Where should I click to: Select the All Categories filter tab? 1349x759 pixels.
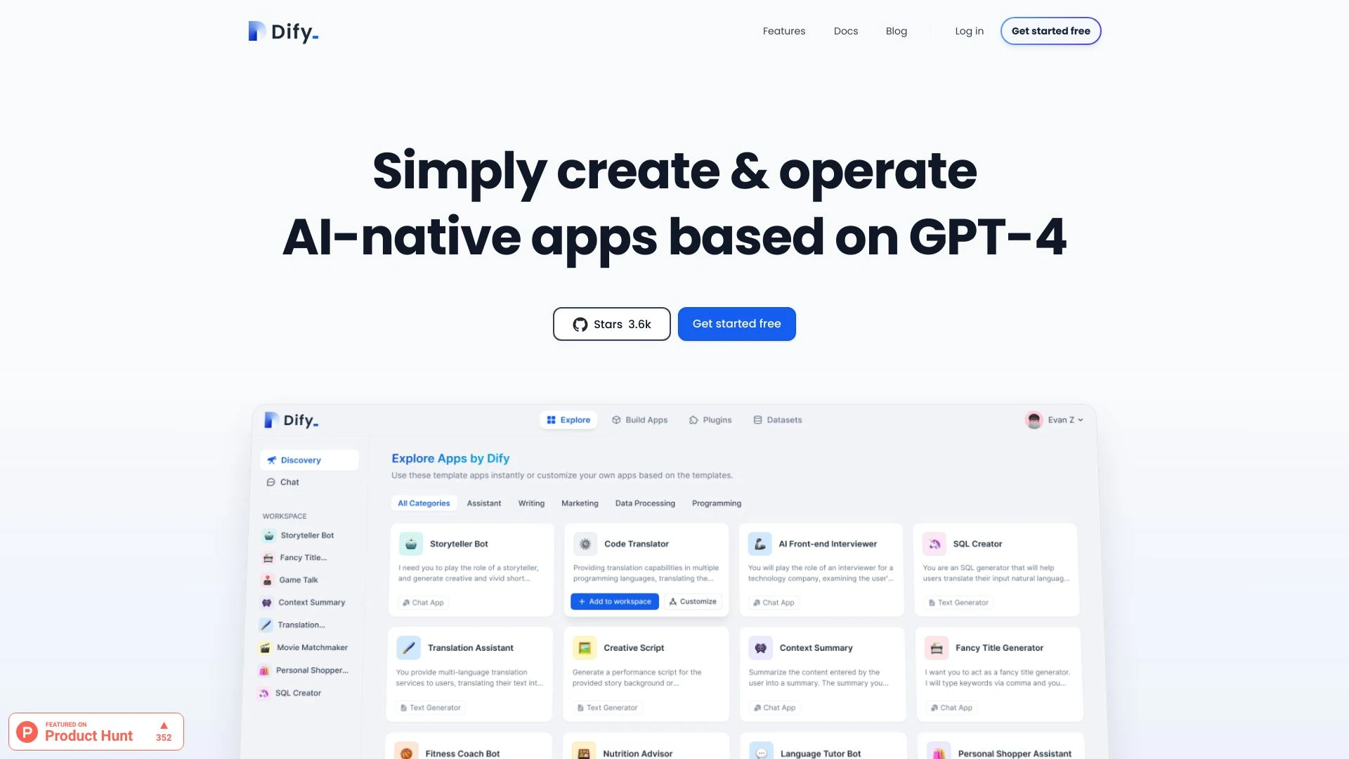click(424, 503)
